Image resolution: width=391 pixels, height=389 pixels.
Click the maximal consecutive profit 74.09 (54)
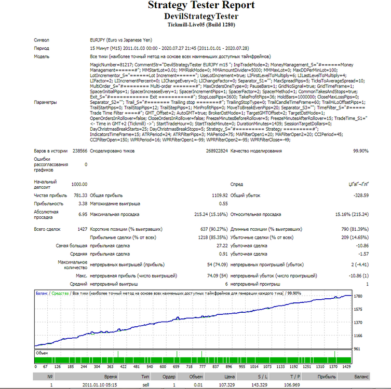tap(218, 276)
